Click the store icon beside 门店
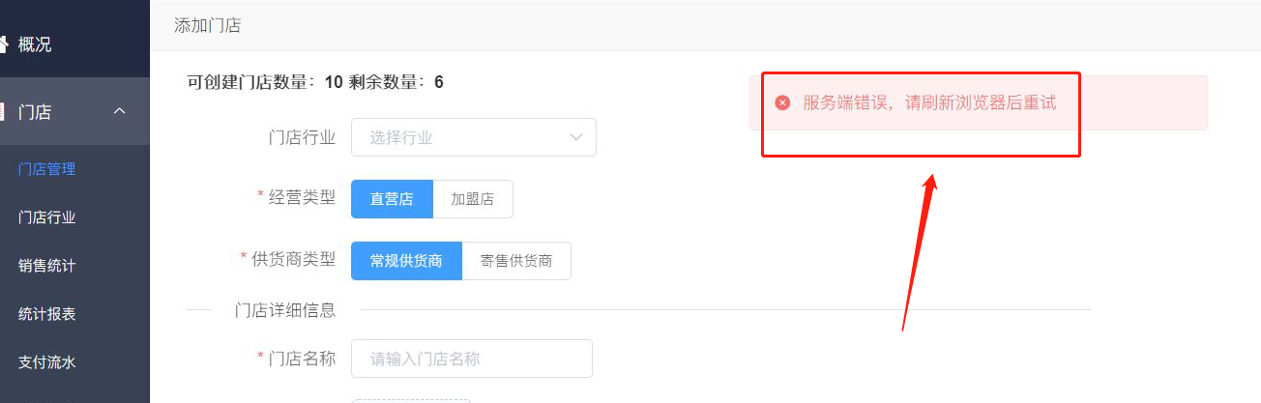Screen dimensions: 1261x403 point(3,111)
